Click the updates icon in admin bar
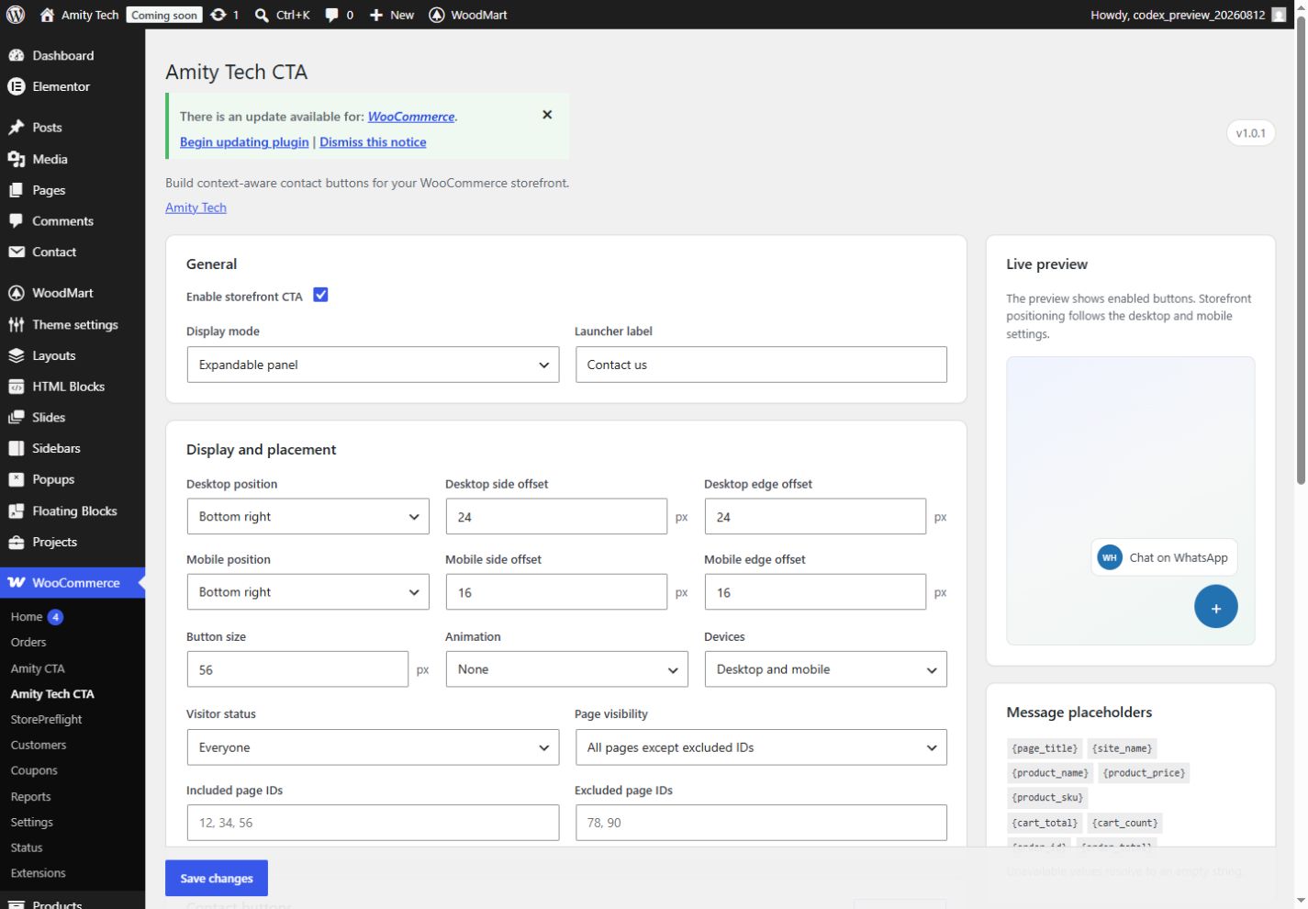1308x909 pixels. [x=218, y=15]
